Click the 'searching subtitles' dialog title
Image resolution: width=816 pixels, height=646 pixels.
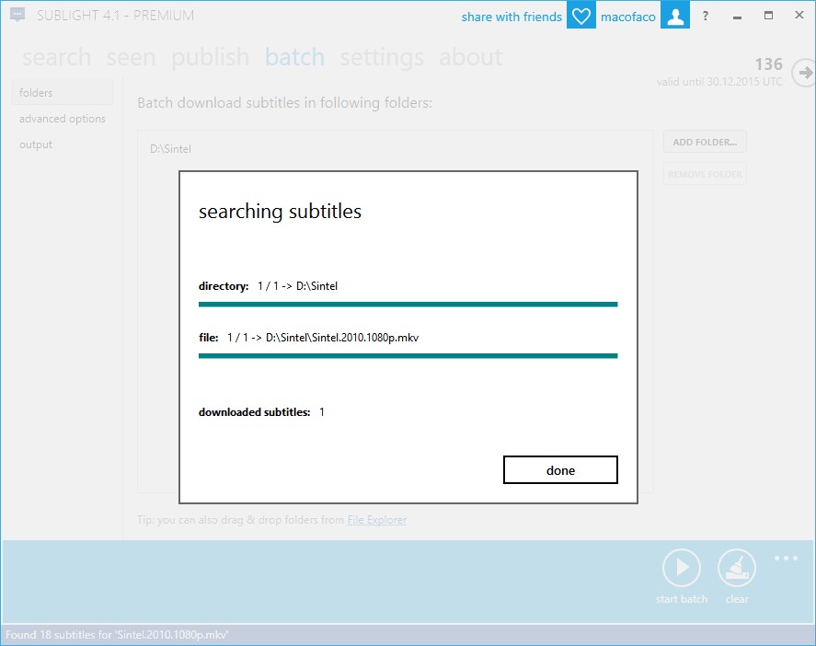(x=280, y=212)
